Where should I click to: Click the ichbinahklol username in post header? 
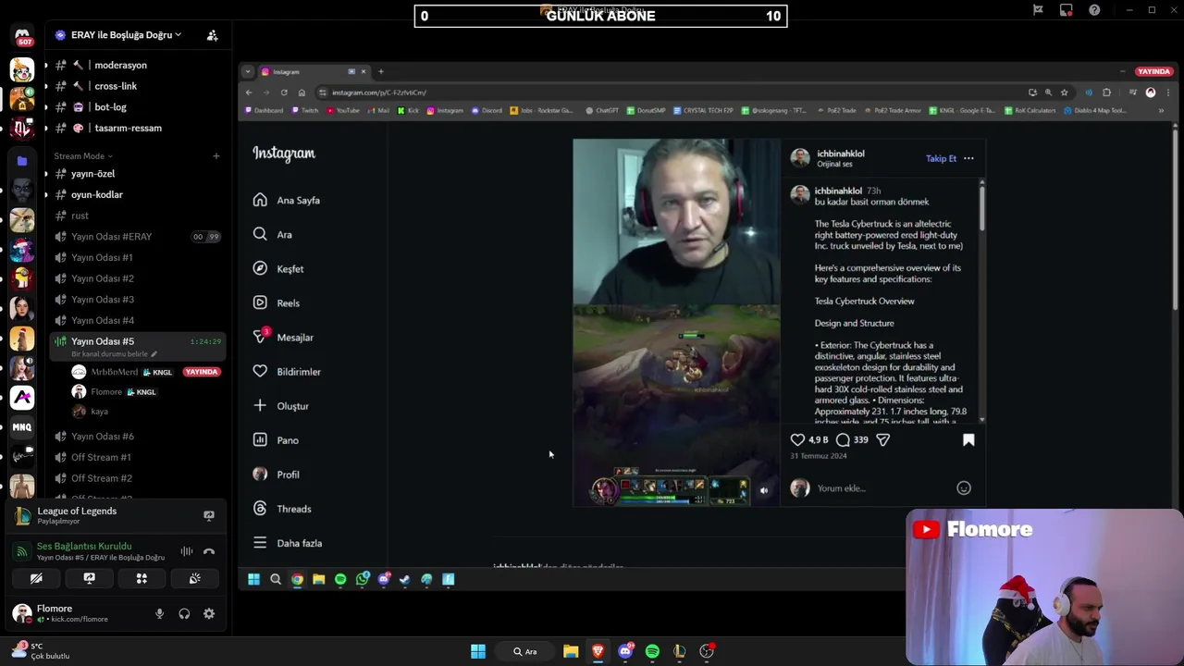pyautogui.click(x=840, y=154)
